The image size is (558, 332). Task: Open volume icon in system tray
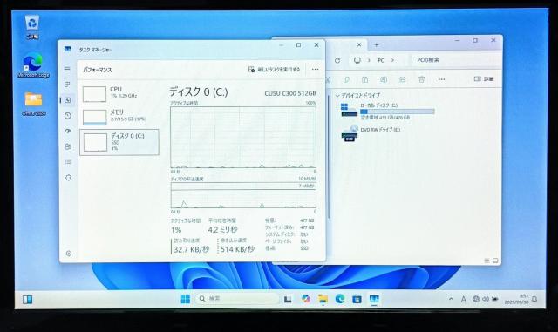click(x=486, y=299)
